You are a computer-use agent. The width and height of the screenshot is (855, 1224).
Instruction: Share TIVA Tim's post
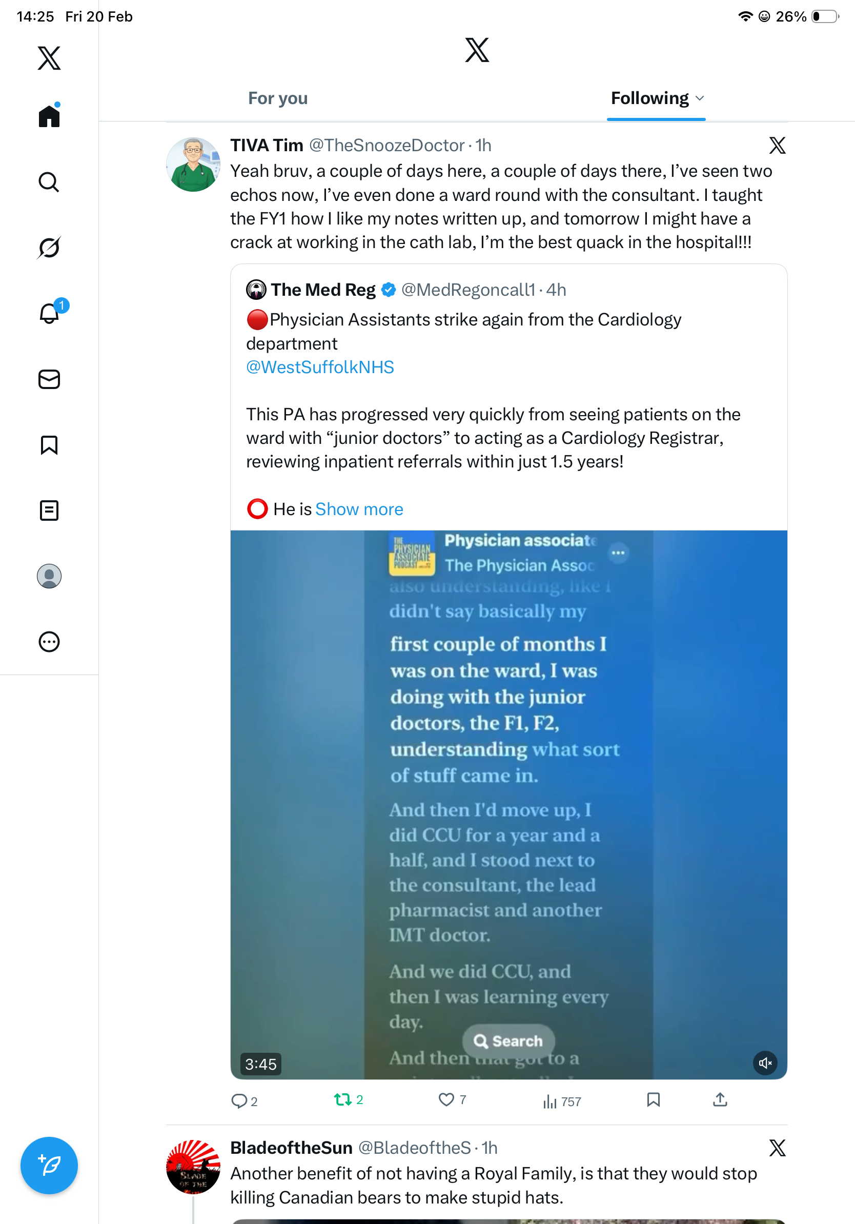[x=720, y=1099]
